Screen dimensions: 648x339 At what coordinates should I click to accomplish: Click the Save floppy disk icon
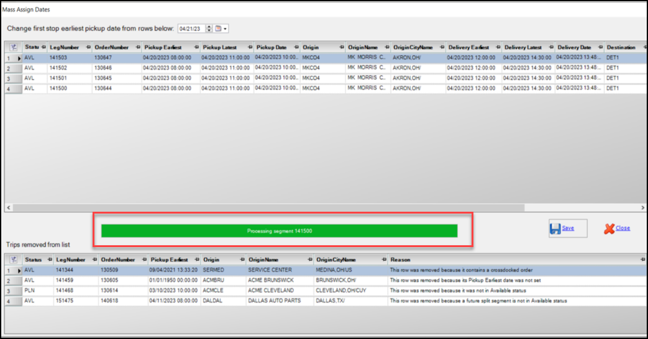pyautogui.click(x=555, y=228)
